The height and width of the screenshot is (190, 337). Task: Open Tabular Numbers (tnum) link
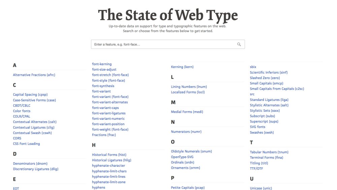pos(269,152)
